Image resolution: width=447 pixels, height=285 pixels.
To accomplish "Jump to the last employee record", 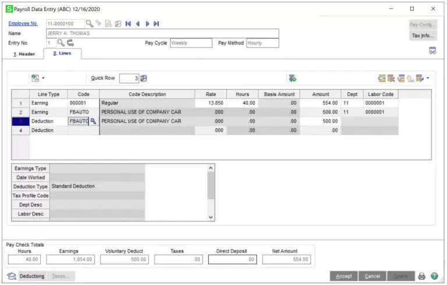I will [156, 24].
